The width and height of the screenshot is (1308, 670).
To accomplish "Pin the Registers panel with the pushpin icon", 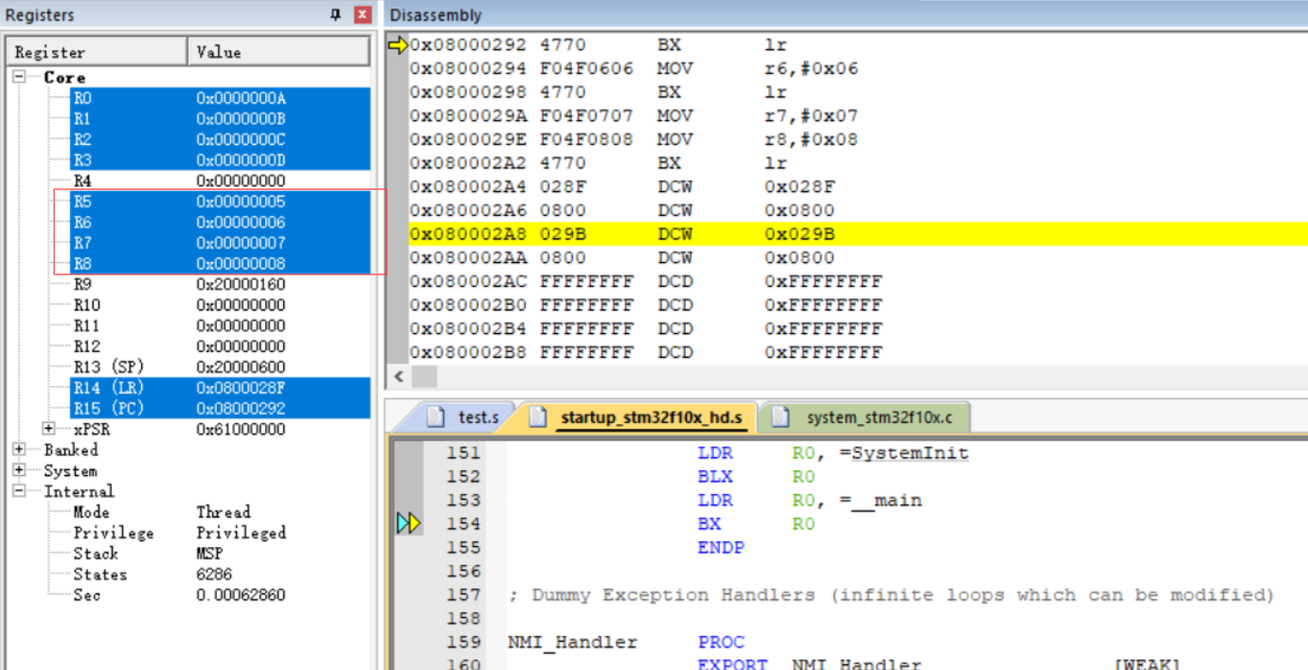I will (335, 15).
